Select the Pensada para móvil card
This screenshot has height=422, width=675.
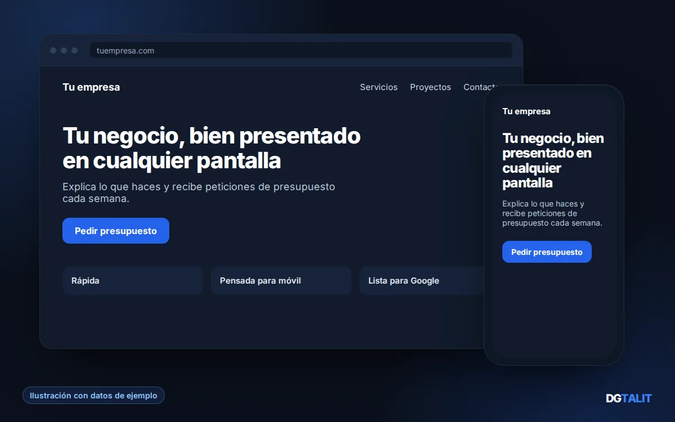tap(281, 281)
